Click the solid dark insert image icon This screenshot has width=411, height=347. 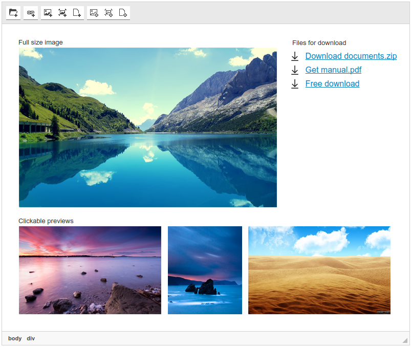(x=48, y=13)
